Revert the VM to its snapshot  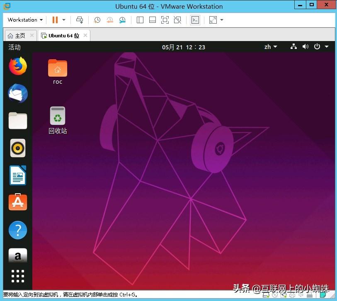point(109,19)
